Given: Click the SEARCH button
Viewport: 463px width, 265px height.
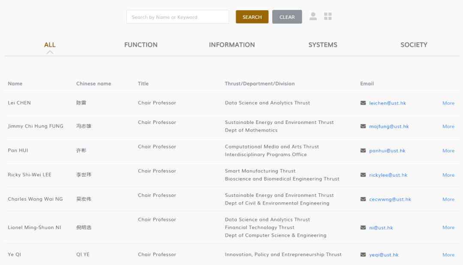Looking at the screenshot, I should (252, 17).
